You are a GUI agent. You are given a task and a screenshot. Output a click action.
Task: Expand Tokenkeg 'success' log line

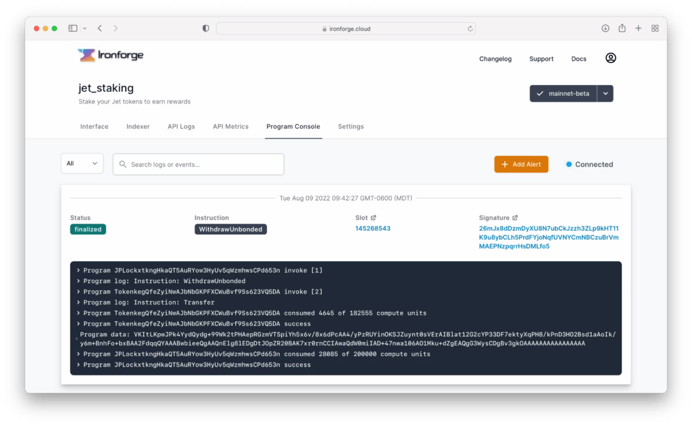78,323
